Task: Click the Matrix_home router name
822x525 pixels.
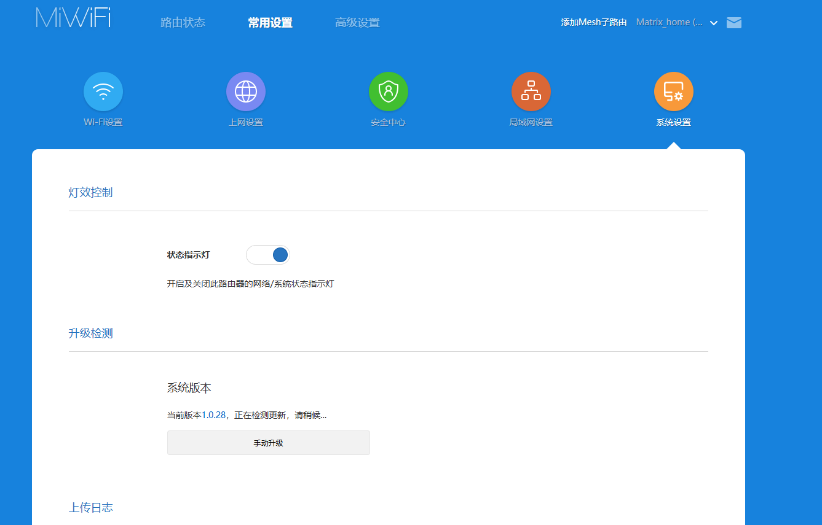Action: point(669,22)
